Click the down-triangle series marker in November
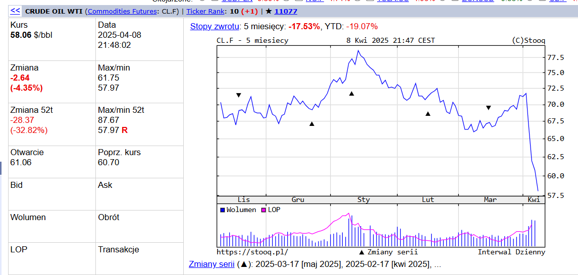 (x=239, y=95)
